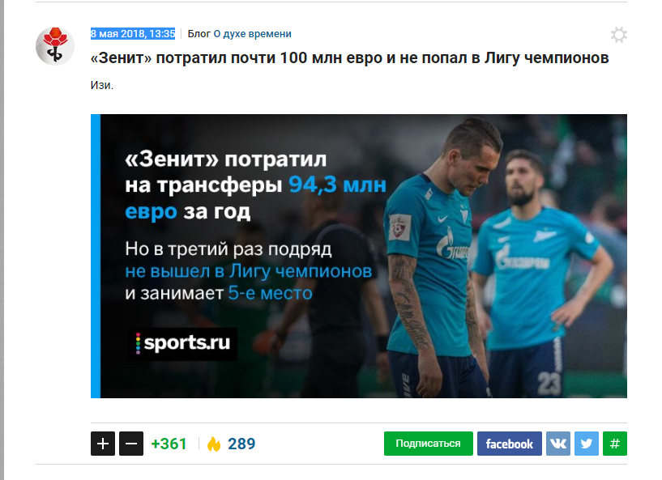Click the 289 hot counter

coord(241,444)
